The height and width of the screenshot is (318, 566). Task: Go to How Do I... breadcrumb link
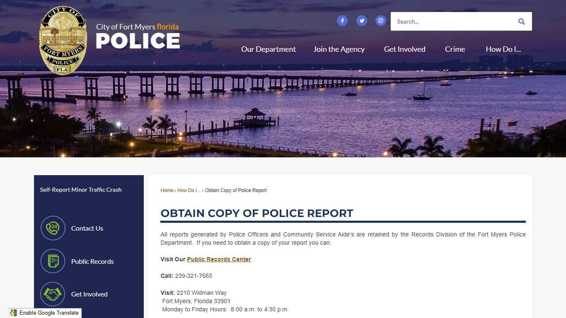(189, 190)
